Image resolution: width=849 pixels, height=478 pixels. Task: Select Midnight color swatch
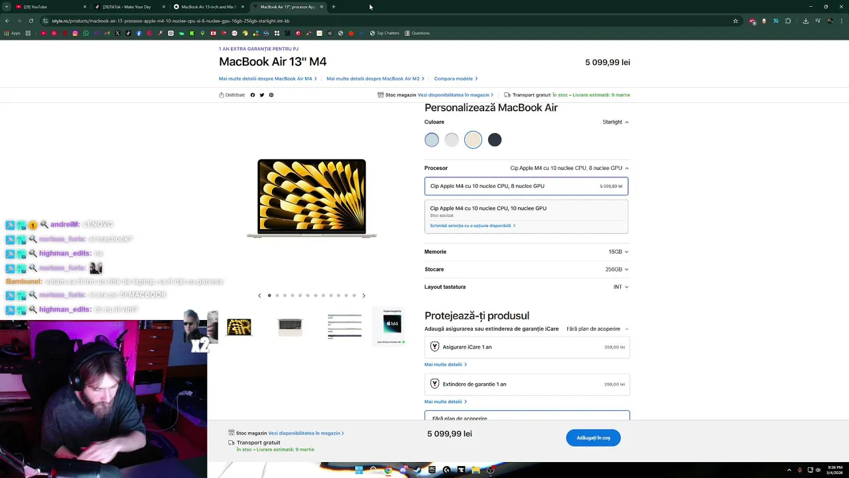[x=495, y=139]
